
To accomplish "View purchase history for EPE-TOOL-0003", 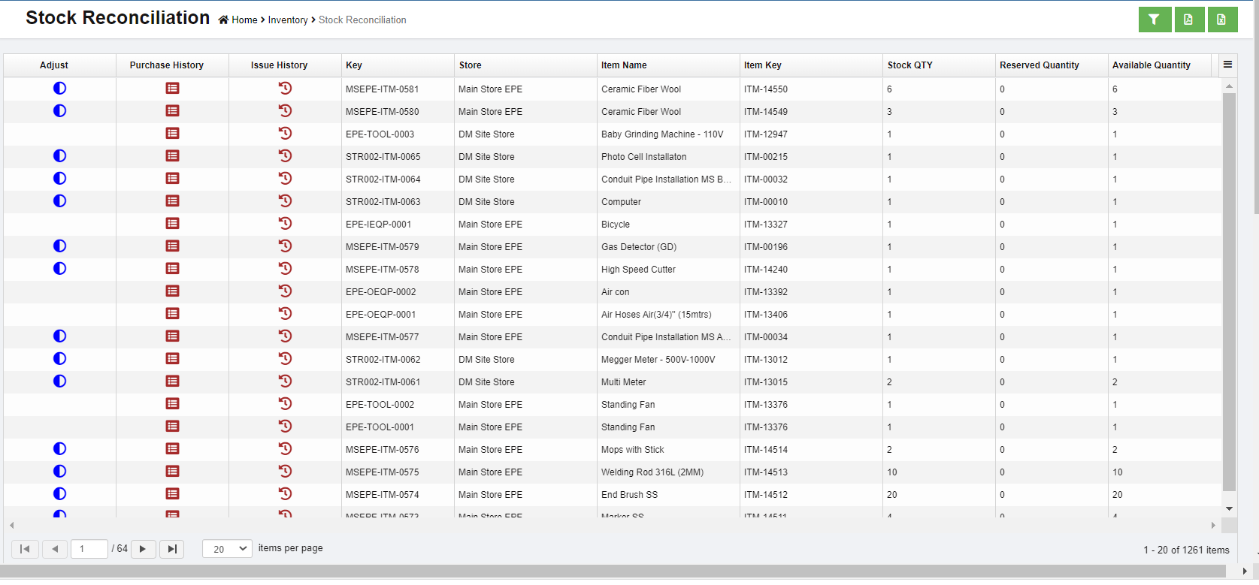I will pyautogui.click(x=172, y=134).
